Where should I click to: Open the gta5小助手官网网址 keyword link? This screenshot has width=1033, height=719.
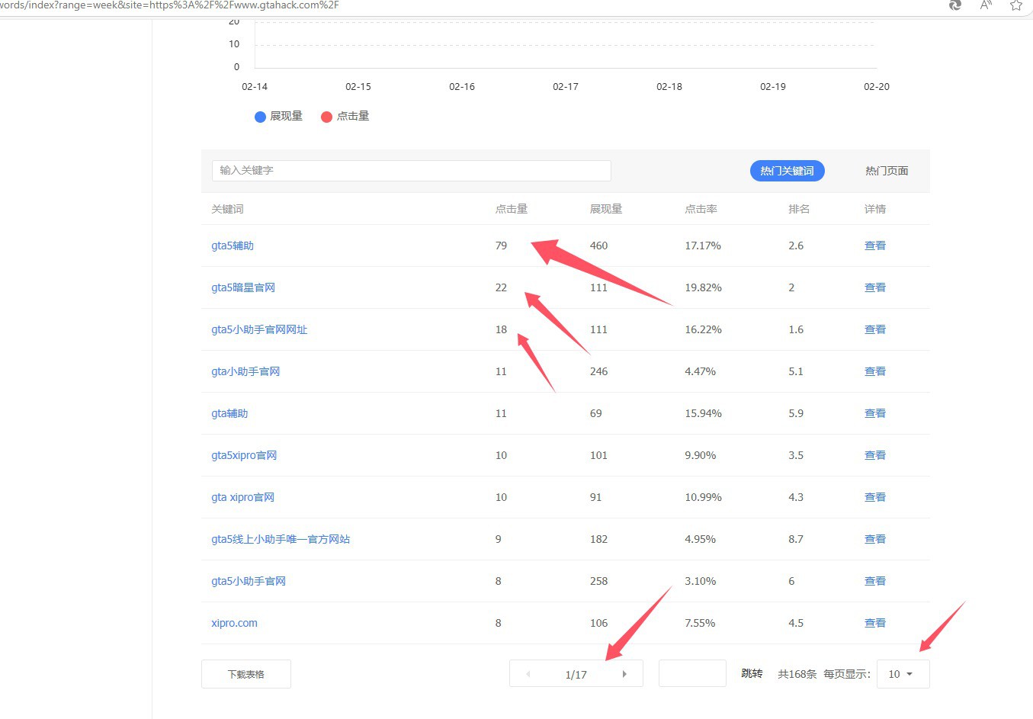[259, 329]
